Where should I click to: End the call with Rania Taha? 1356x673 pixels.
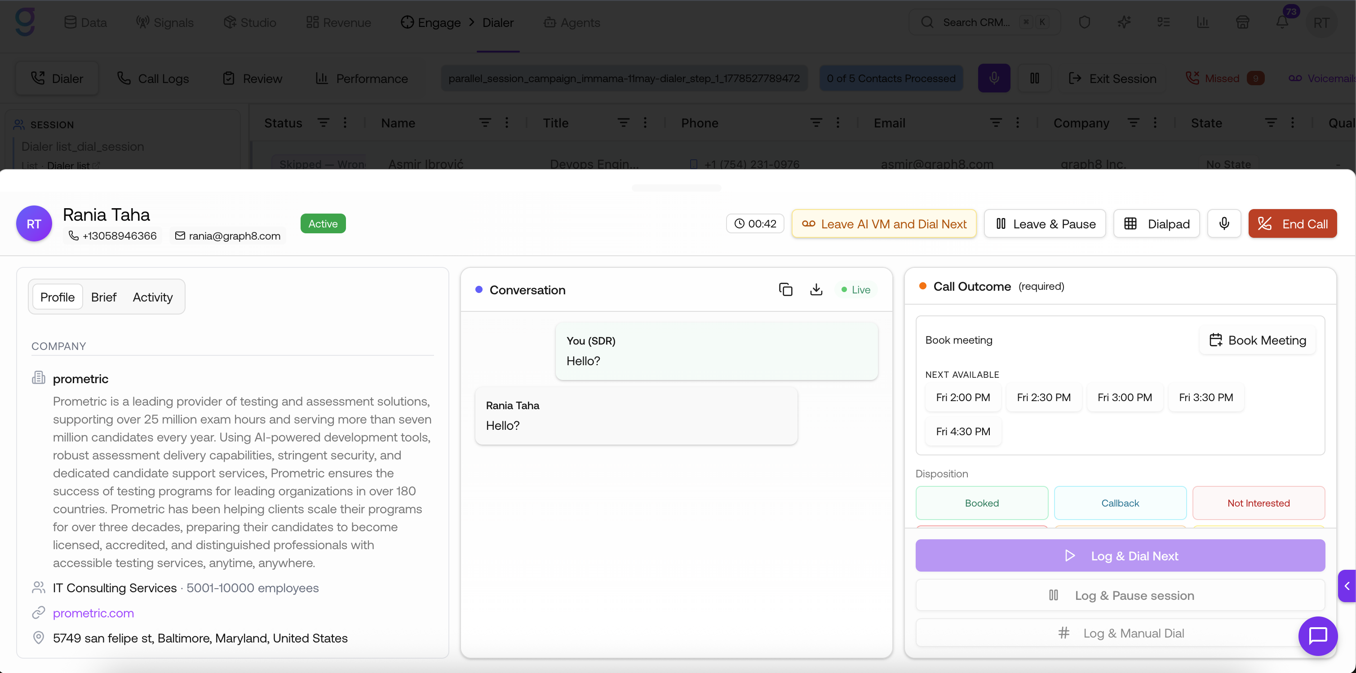(x=1292, y=223)
